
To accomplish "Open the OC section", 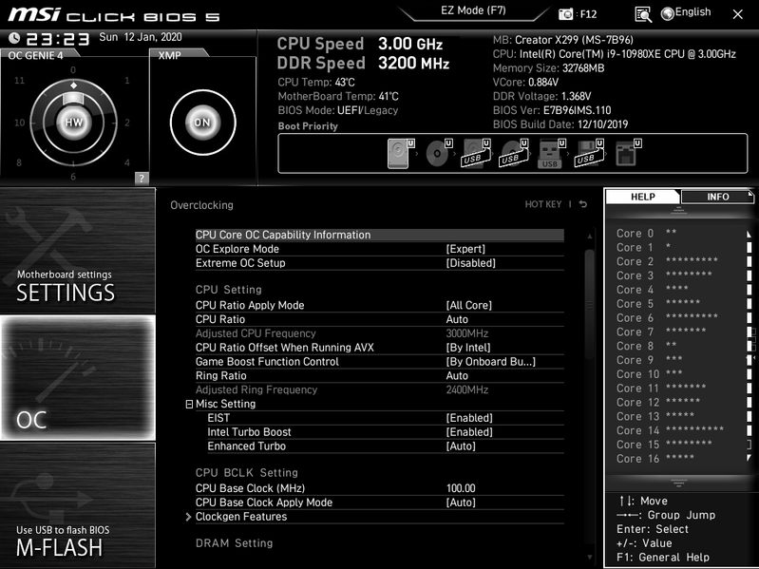I will click(78, 378).
